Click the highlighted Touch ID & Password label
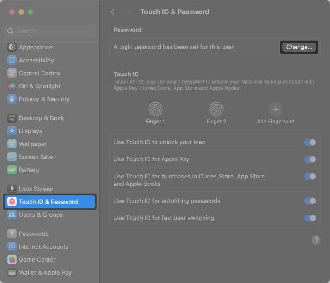Screen dimensions: 330x283 48,202
